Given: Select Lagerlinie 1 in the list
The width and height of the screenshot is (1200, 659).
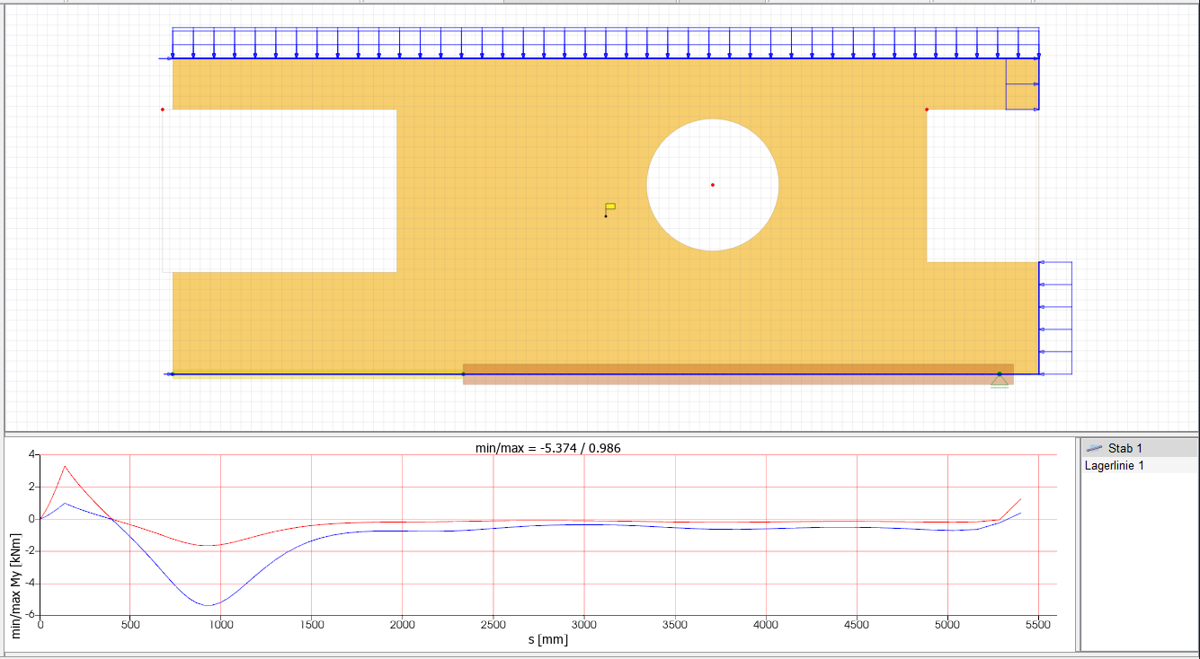Looking at the screenshot, I should 1115,465.
